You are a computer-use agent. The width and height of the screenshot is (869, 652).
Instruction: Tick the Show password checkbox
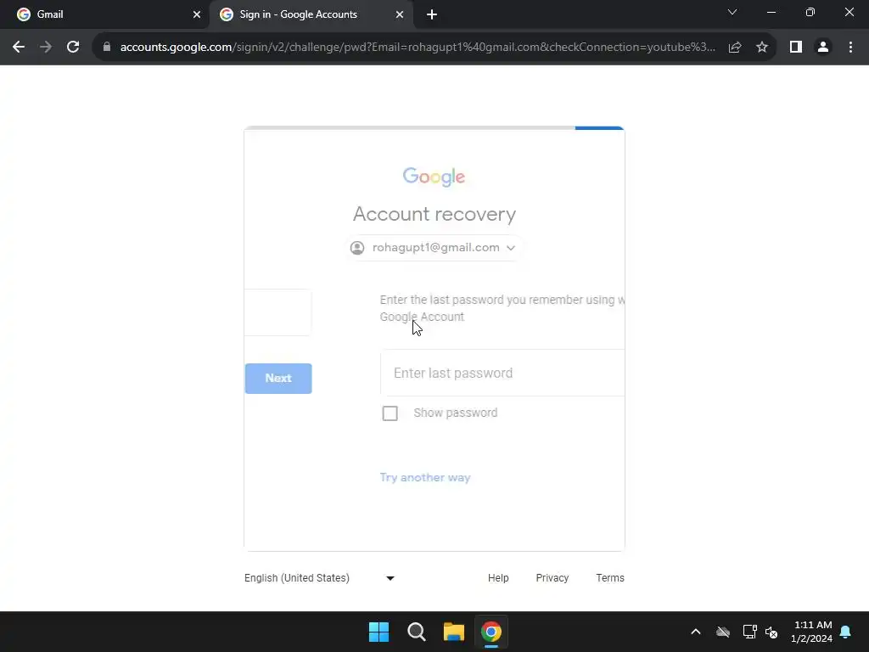[x=390, y=413]
